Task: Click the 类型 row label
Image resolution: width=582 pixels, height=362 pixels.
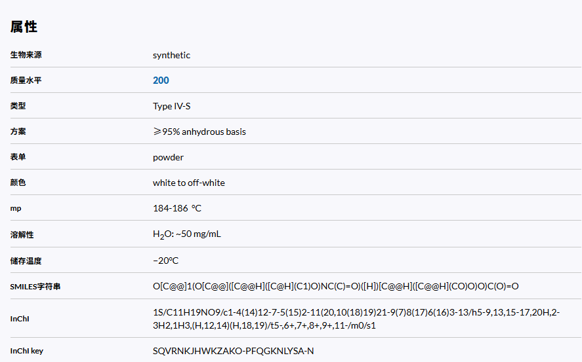Action: coord(18,106)
